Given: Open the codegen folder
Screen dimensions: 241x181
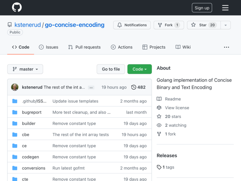Looking at the screenshot, I should pos(31,157).
